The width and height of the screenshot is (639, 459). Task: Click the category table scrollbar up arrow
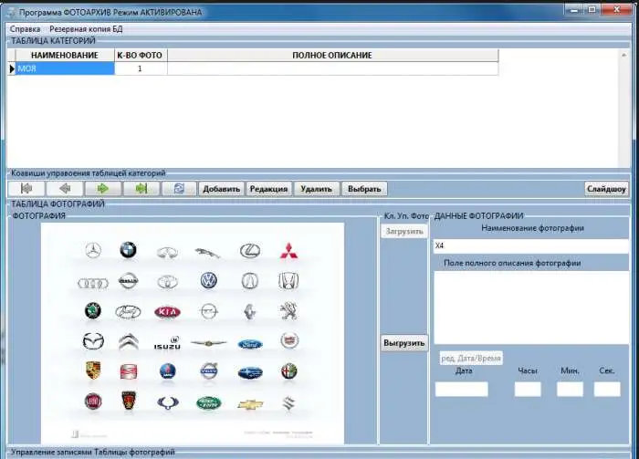click(623, 55)
